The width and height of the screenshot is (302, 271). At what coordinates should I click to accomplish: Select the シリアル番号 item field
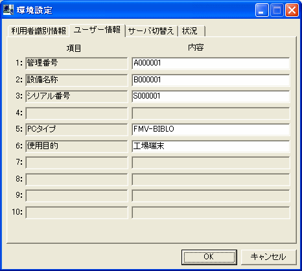76,97
